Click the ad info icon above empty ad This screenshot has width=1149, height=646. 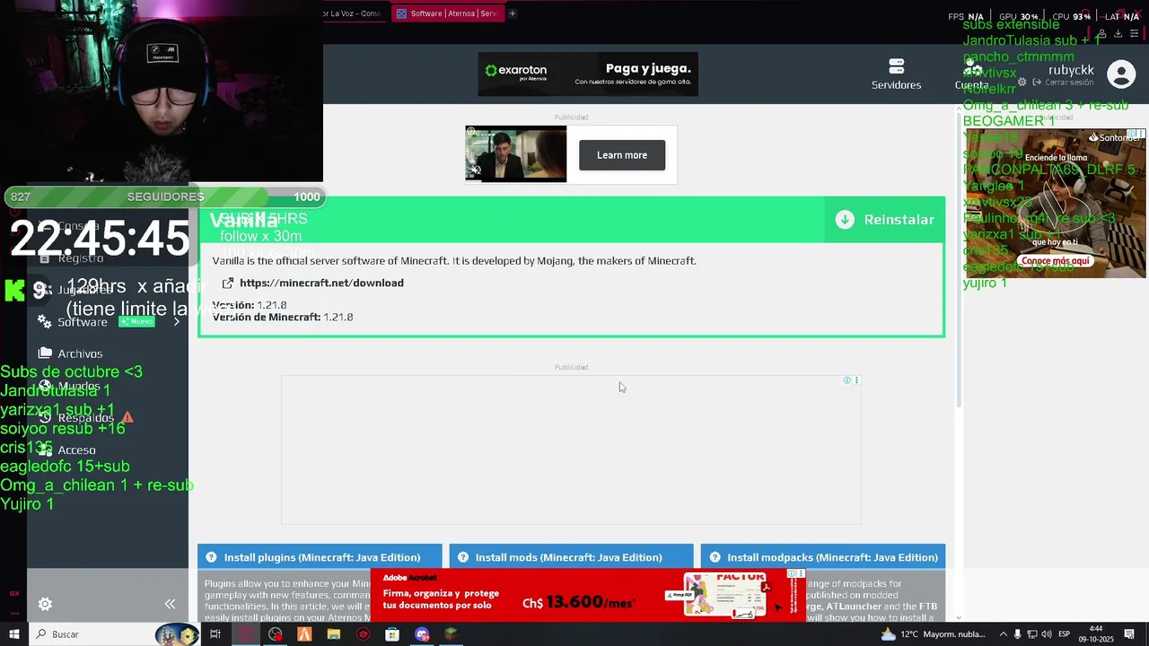click(x=846, y=380)
